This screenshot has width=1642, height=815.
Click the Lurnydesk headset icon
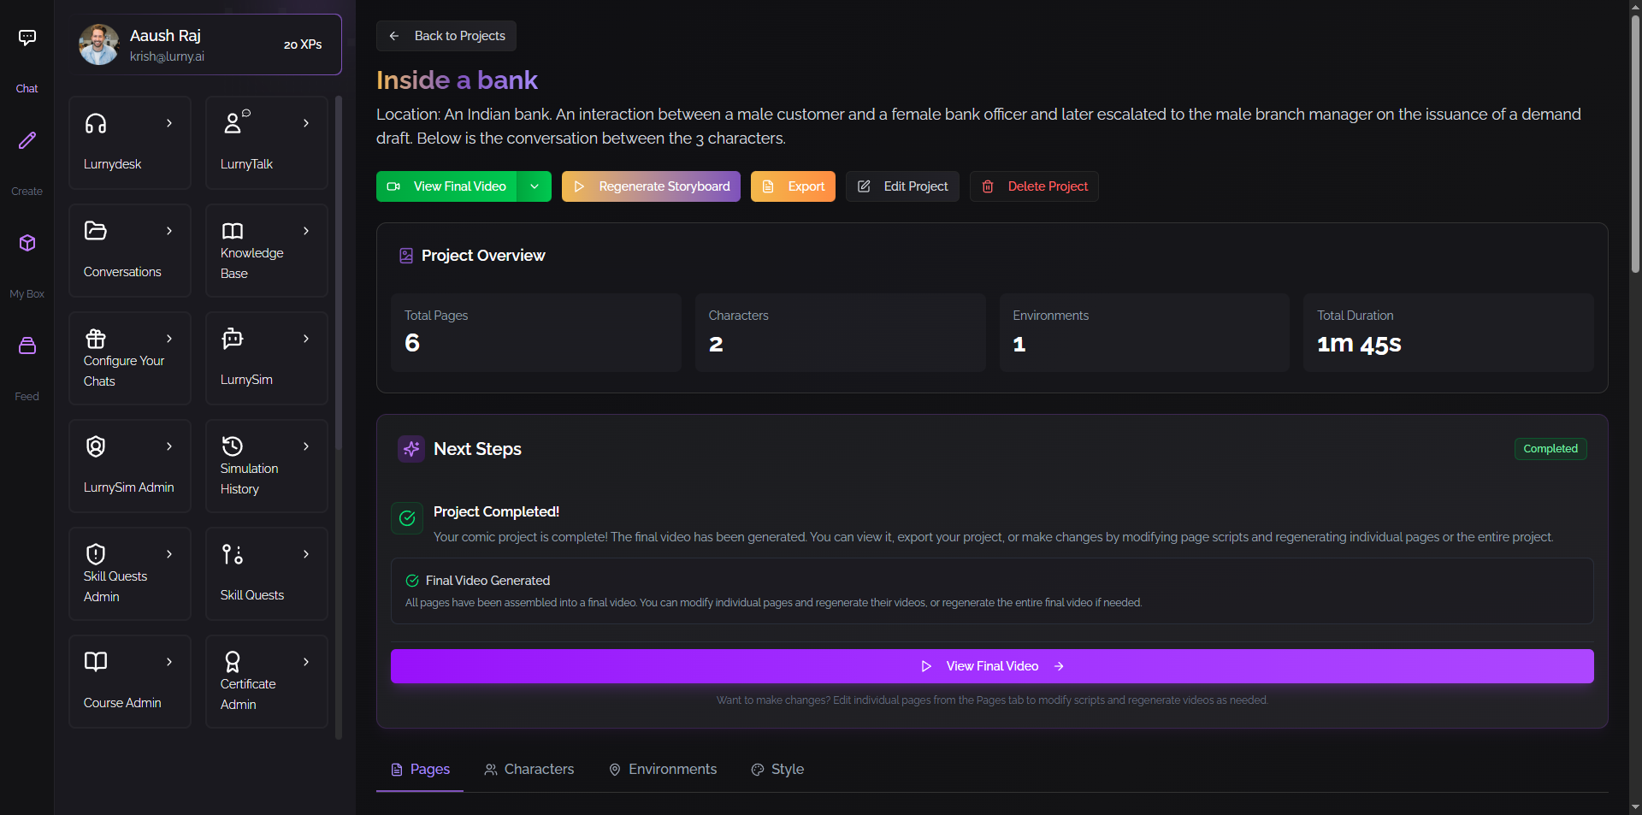[96, 124]
